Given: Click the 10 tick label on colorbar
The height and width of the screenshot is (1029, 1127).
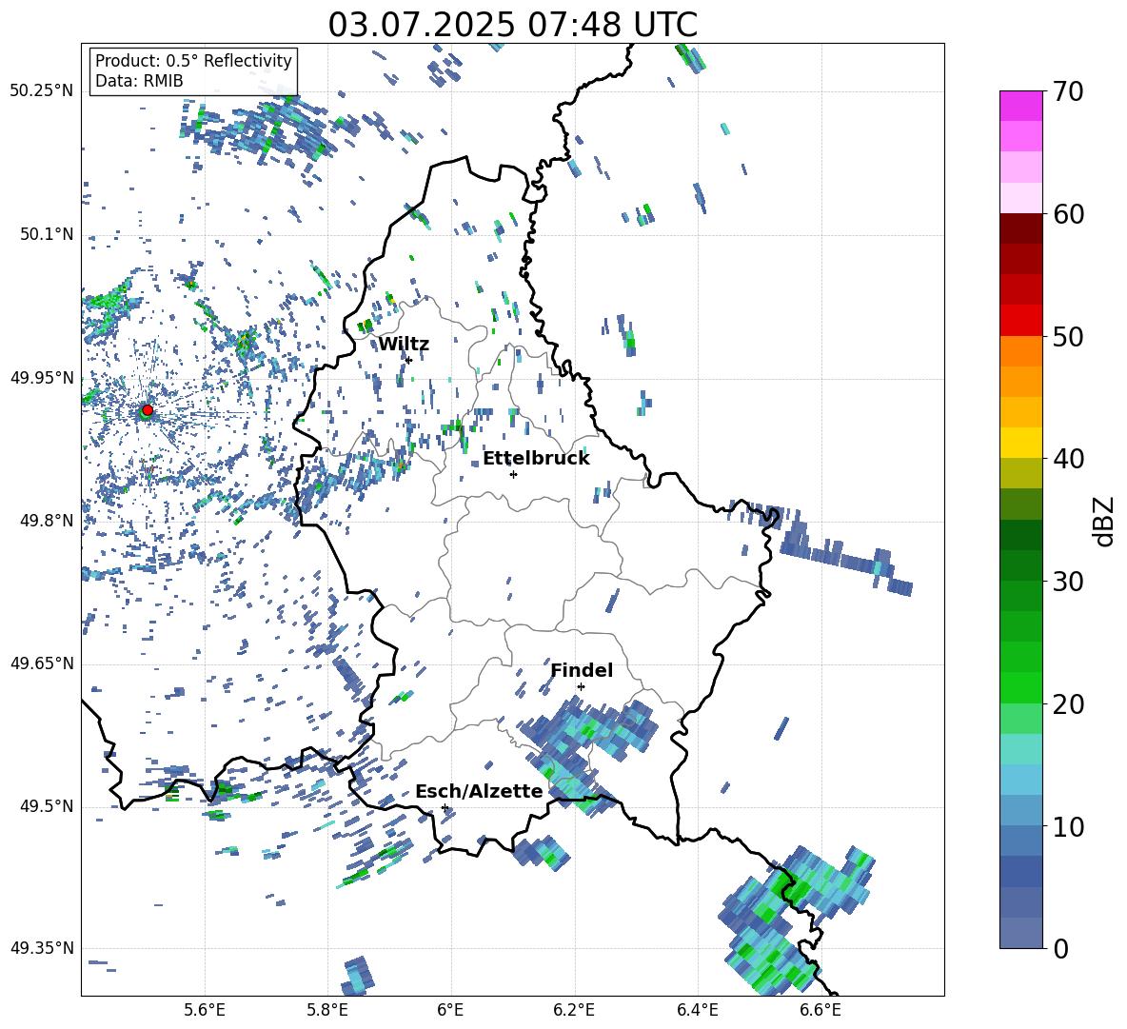Looking at the screenshot, I should tap(1067, 826).
